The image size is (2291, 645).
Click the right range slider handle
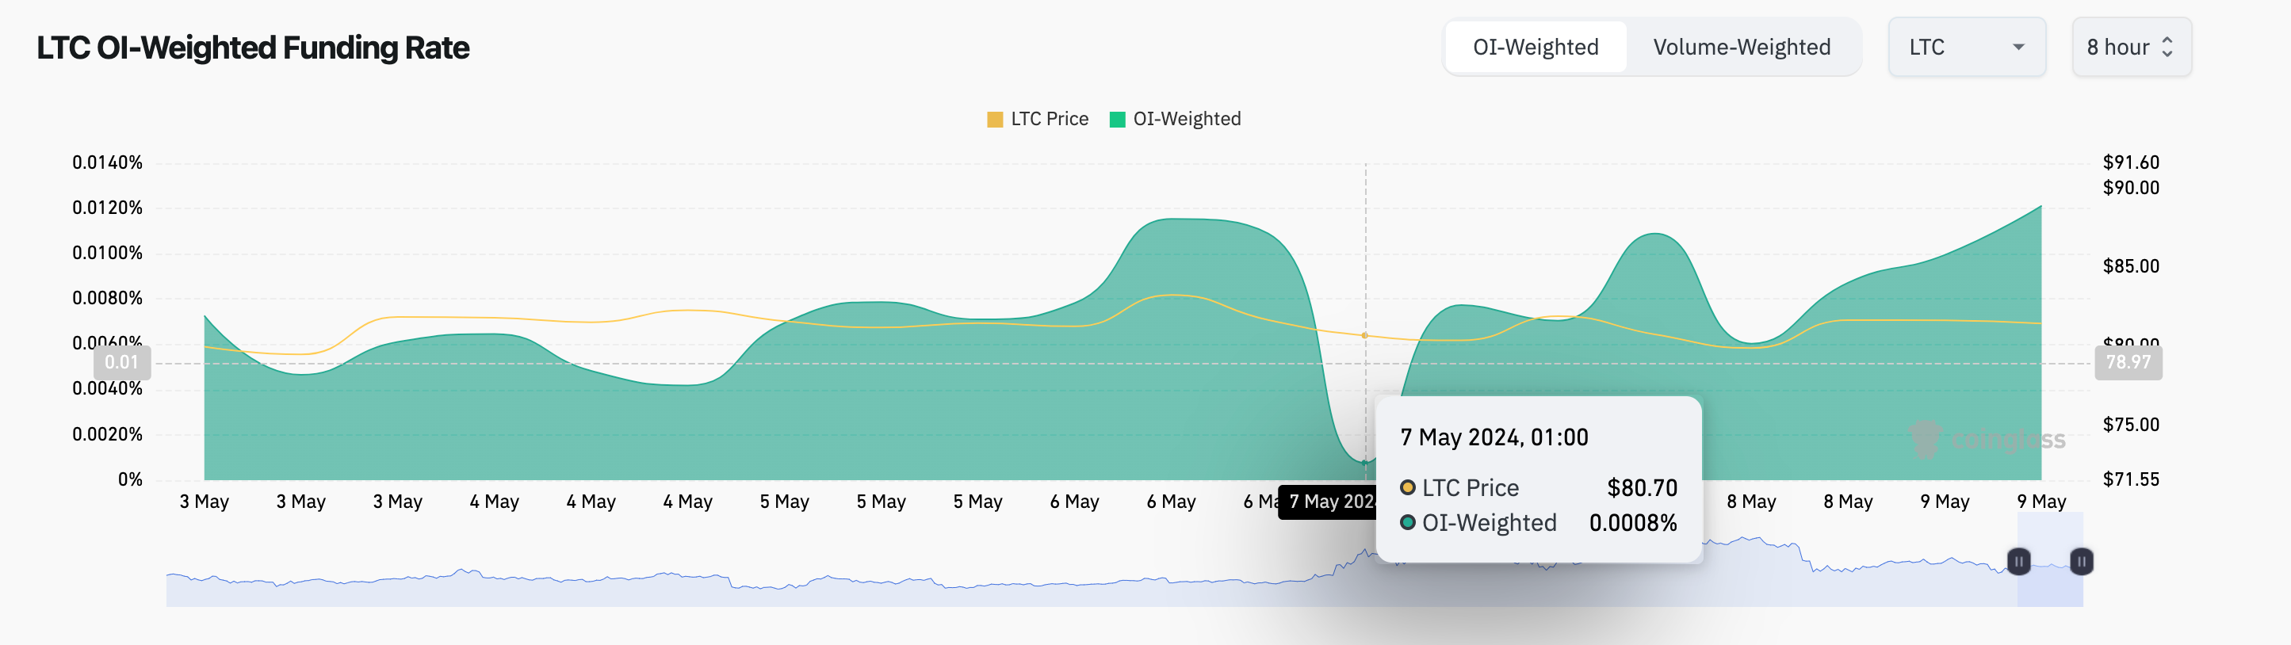2081,562
